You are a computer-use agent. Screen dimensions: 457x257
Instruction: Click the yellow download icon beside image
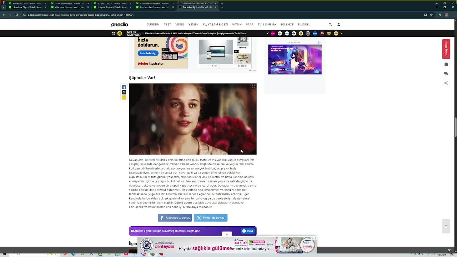124,97
